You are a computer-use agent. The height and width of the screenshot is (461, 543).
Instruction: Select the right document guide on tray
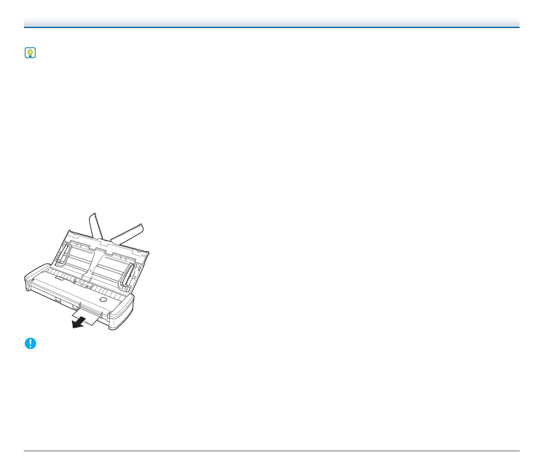click(127, 277)
